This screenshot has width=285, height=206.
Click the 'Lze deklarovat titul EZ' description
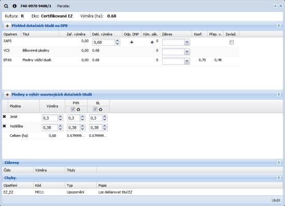pyautogui.click(x=115, y=192)
